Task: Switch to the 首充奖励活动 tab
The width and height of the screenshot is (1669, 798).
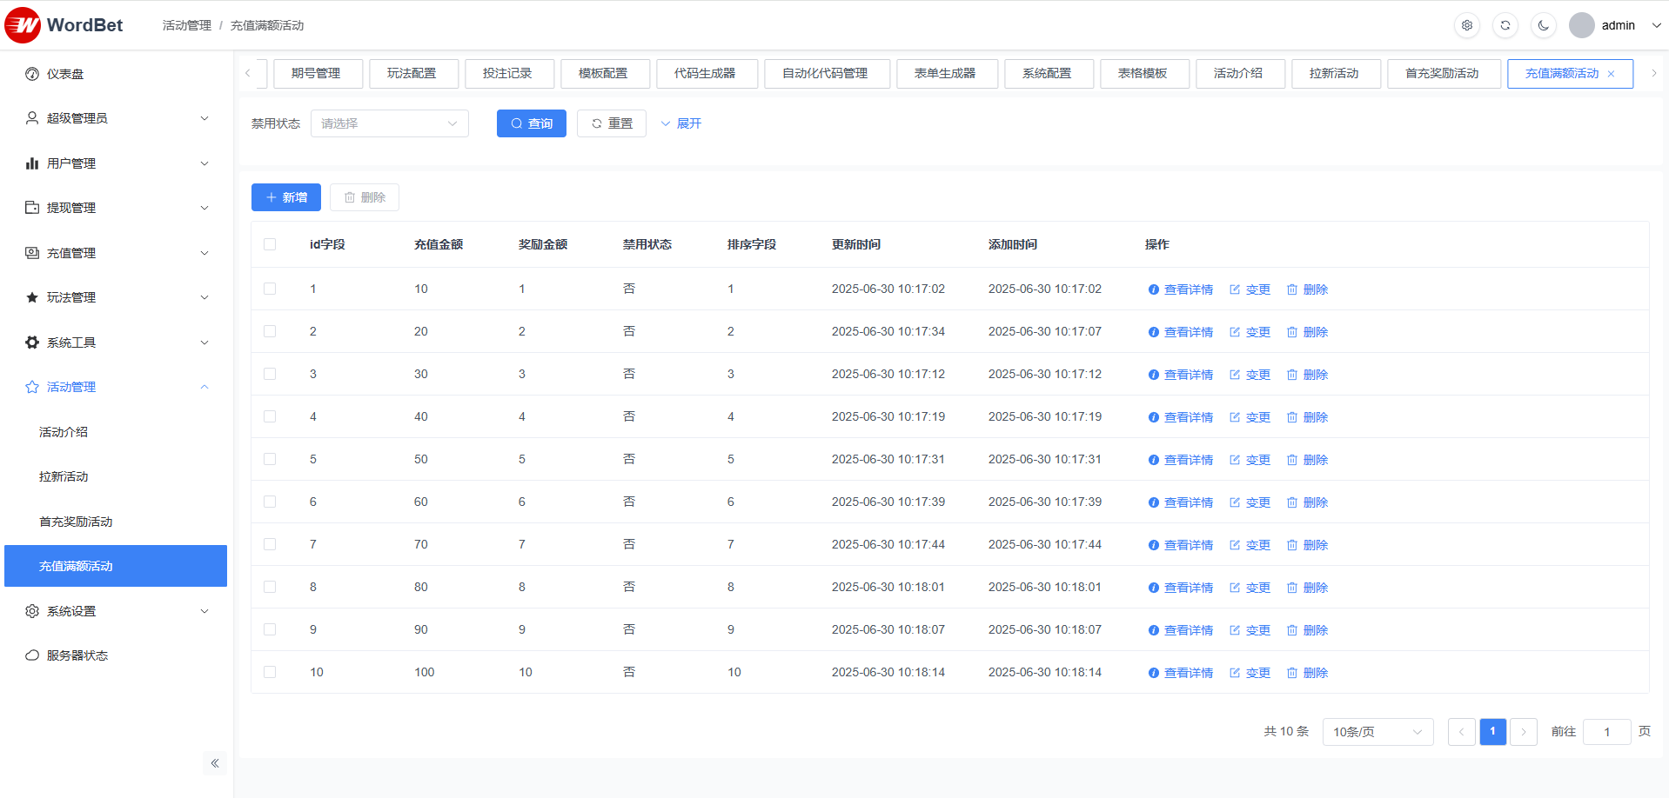Action: tap(1443, 74)
